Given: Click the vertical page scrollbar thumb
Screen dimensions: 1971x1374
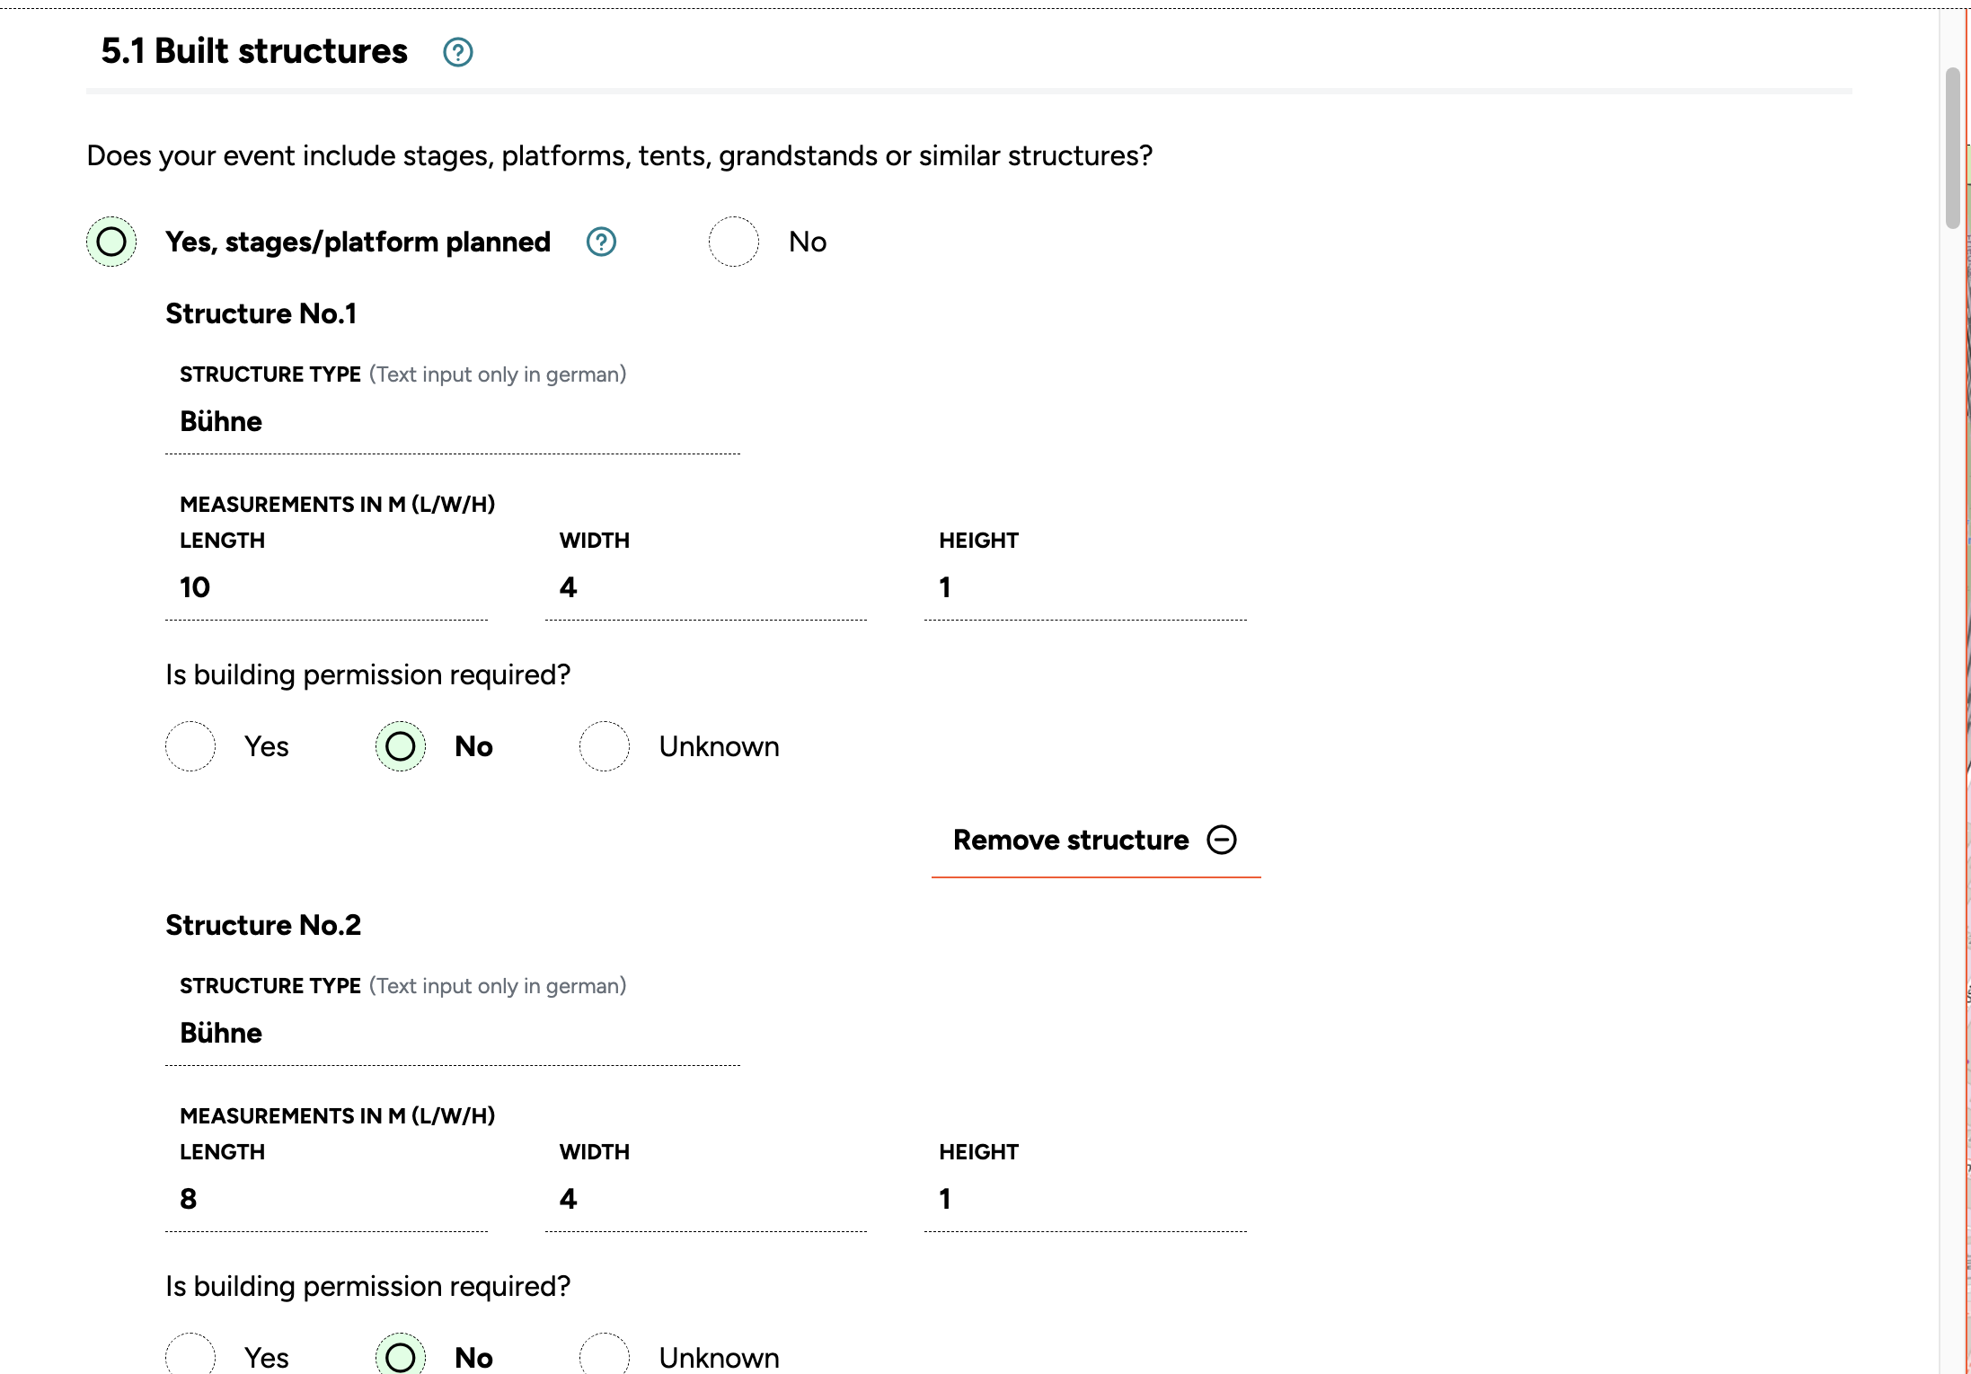Looking at the screenshot, I should [1952, 148].
